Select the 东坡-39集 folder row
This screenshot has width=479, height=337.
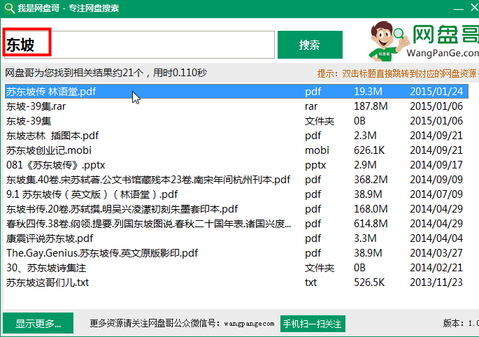tap(236, 121)
